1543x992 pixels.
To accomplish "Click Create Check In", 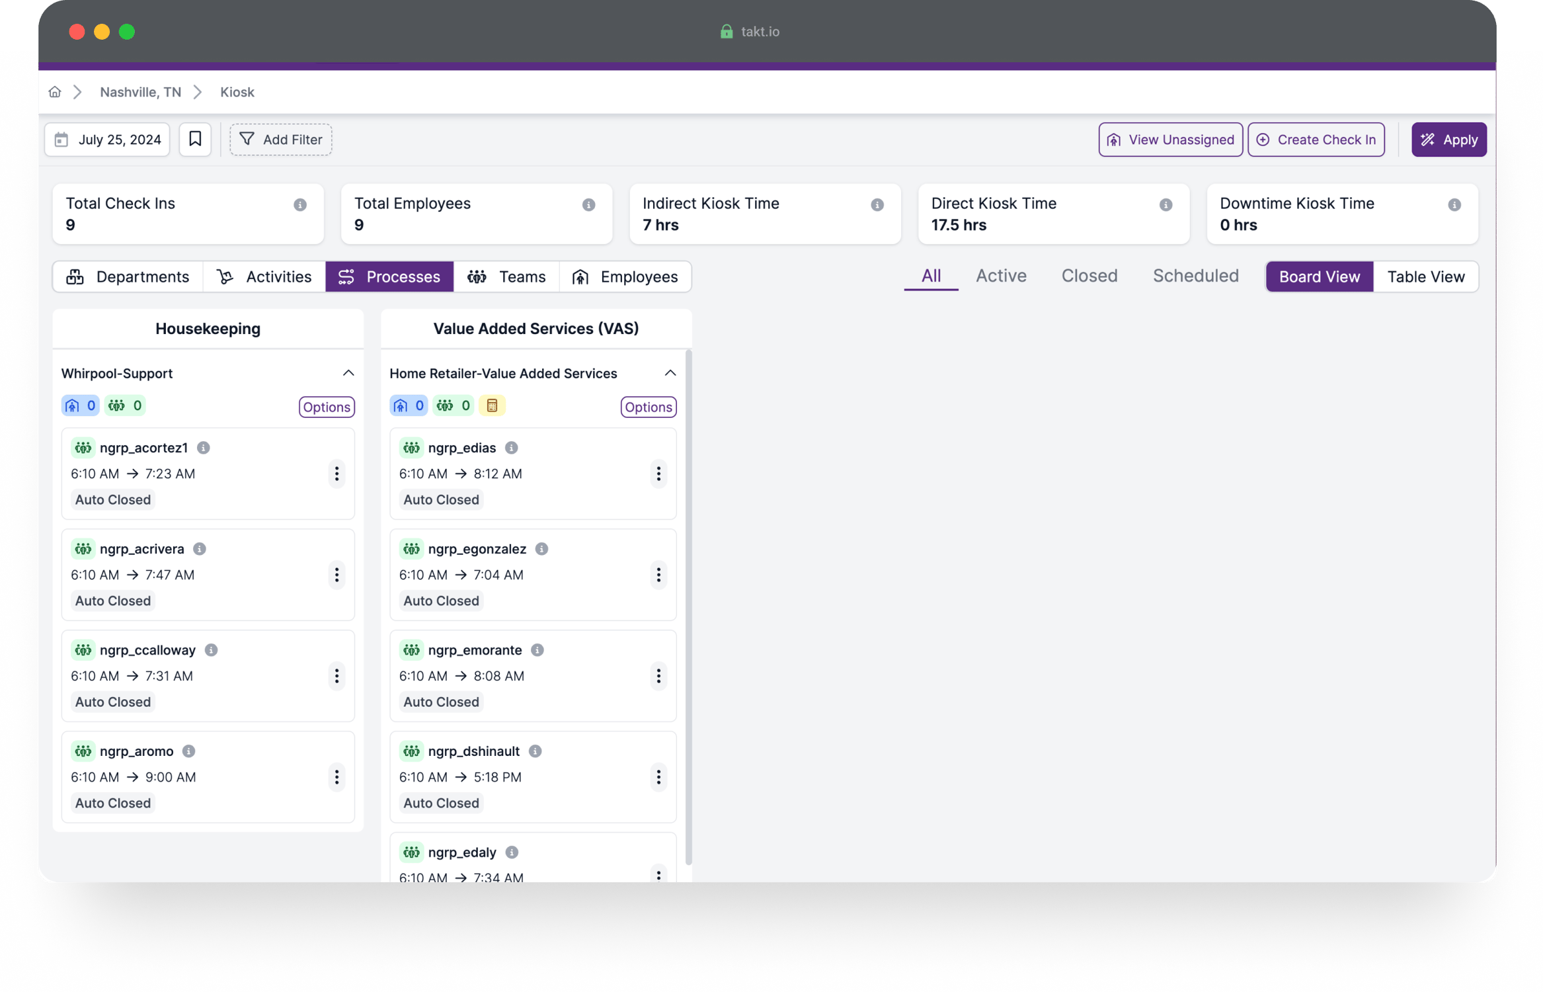I will click(x=1316, y=139).
